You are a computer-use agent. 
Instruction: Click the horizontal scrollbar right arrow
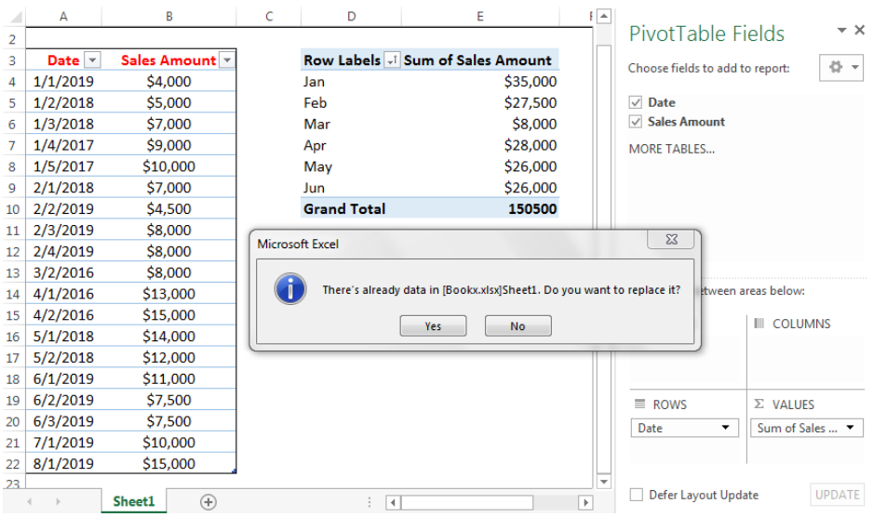(x=585, y=502)
